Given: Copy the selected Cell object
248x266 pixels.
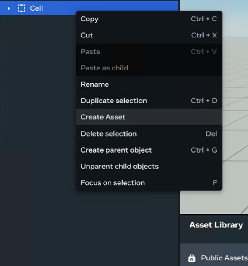Looking at the screenshot, I should pos(89,19).
